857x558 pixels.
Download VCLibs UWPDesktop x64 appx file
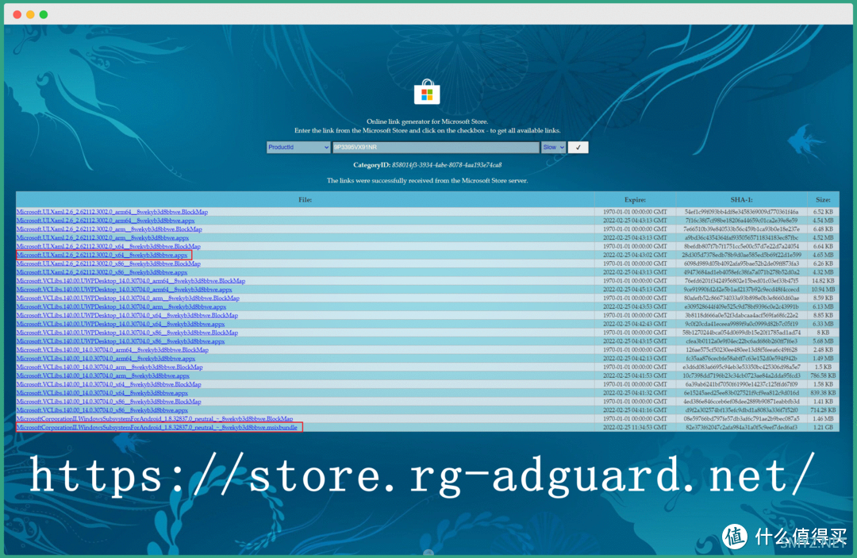pyautogui.click(x=121, y=324)
